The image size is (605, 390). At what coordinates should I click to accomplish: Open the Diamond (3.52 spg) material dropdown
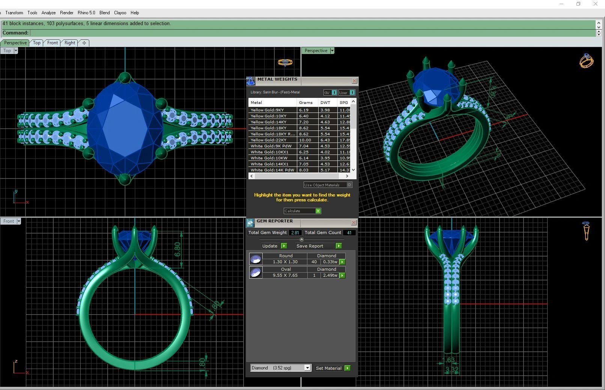[307, 368]
